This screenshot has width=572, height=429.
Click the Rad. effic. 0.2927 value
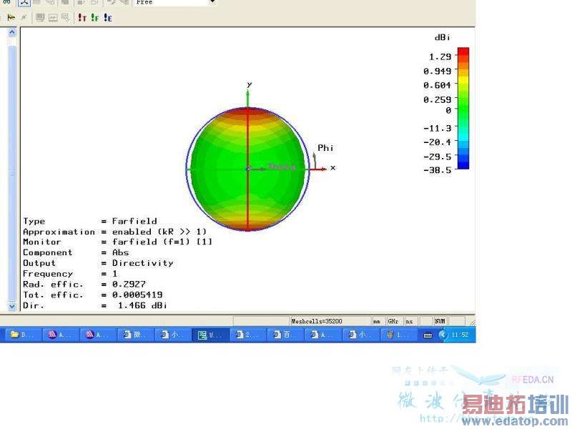point(129,284)
